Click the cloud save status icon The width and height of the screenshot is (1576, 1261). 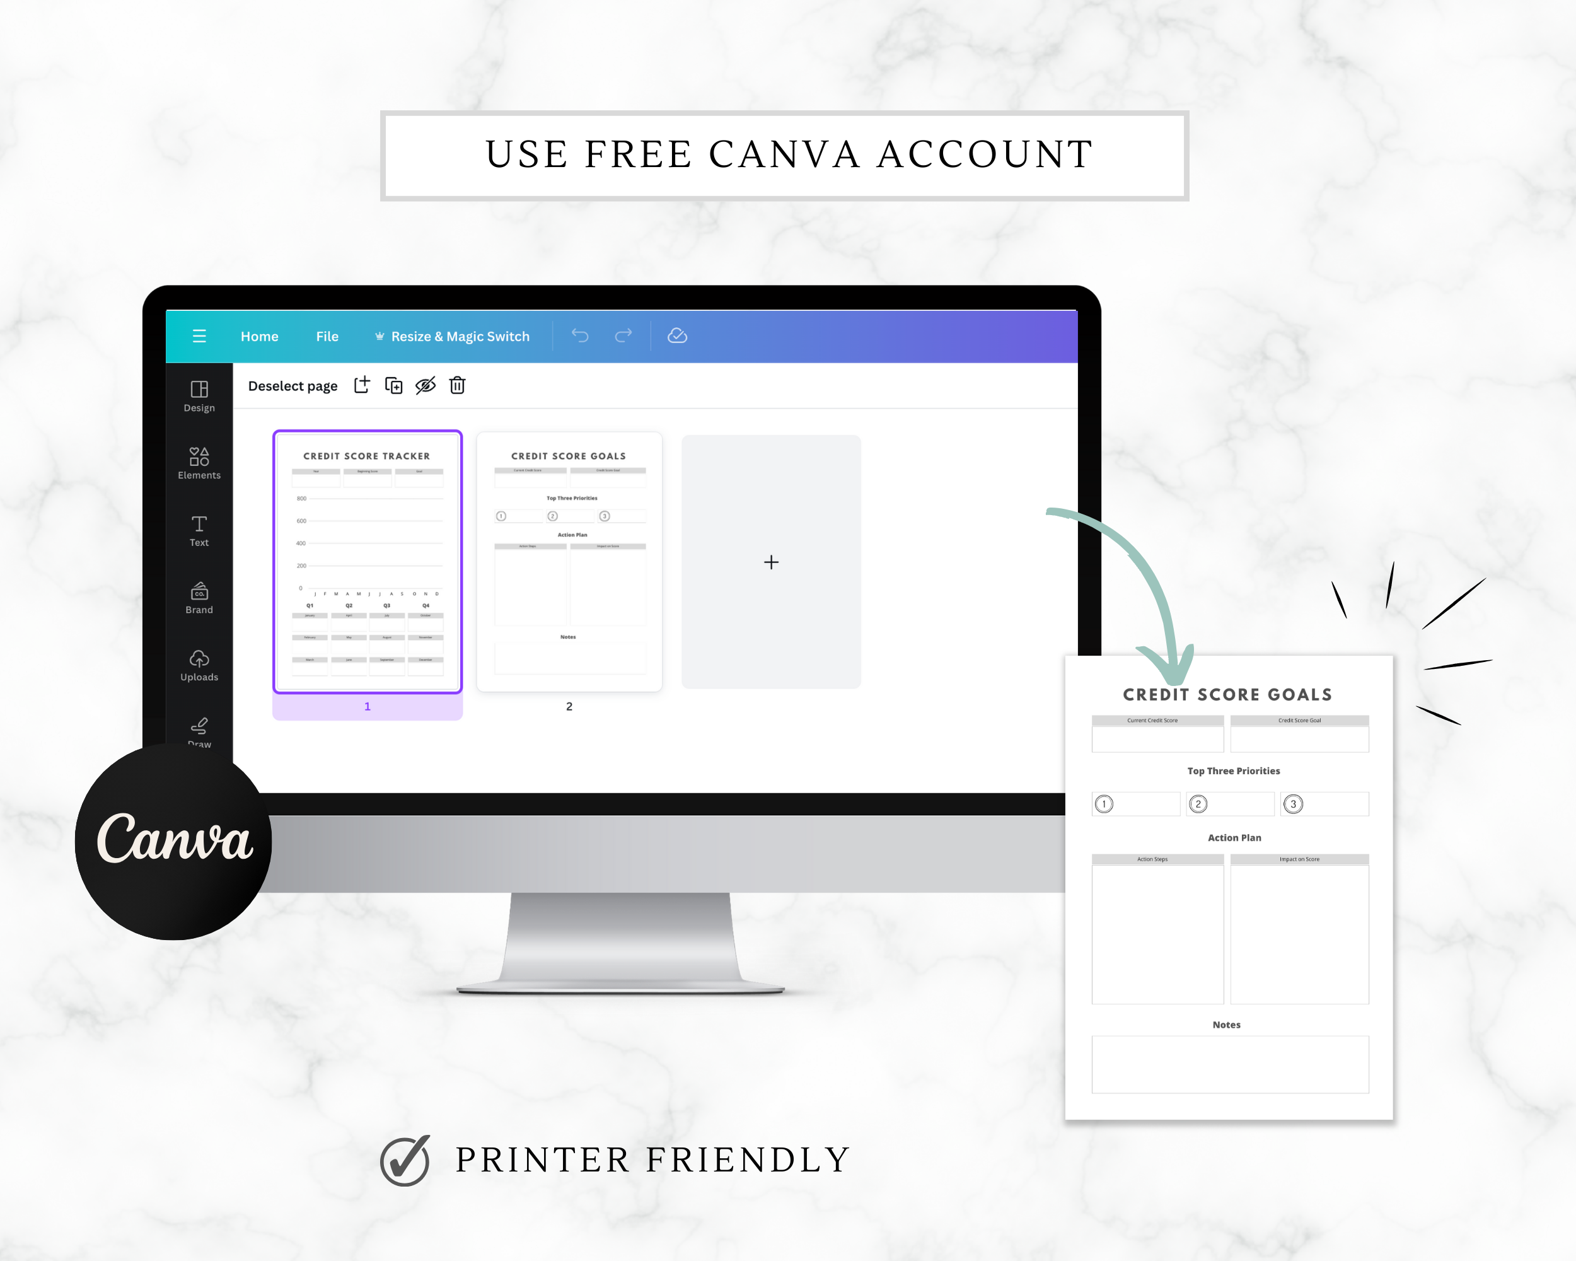(678, 336)
